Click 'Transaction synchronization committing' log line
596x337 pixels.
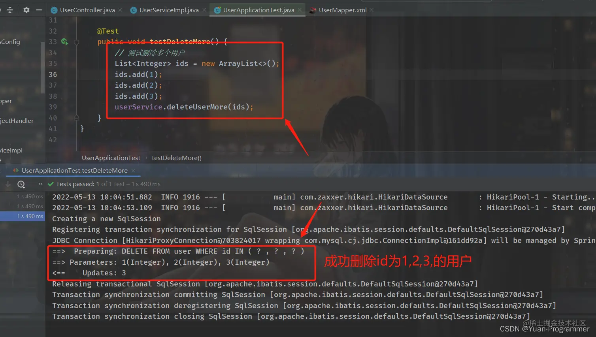click(x=298, y=295)
